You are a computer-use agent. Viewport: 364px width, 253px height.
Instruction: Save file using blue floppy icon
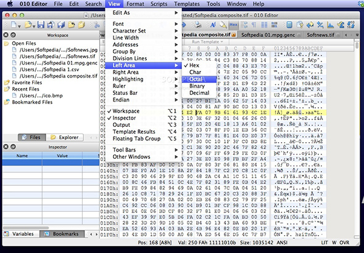41,25
